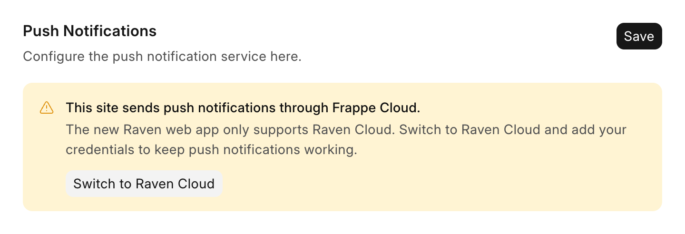Click the word 'Push' in the heading
685x234 pixels.
41,31
